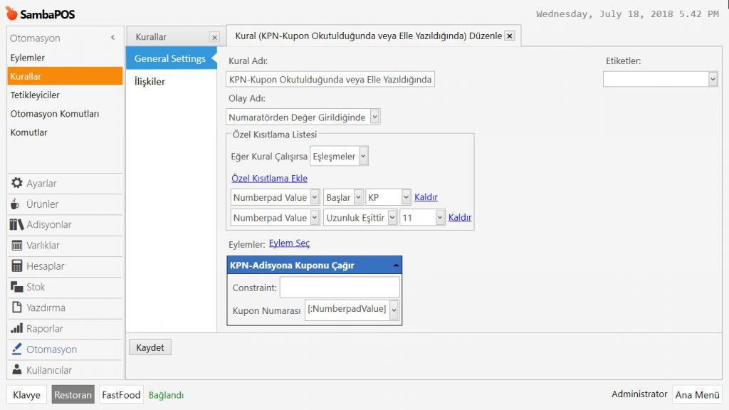Click the Ayarlar gear icon

pyautogui.click(x=17, y=184)
